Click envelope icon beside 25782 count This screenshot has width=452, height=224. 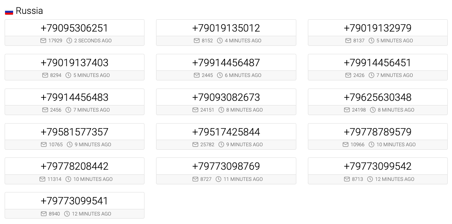(x=195, y=145)
